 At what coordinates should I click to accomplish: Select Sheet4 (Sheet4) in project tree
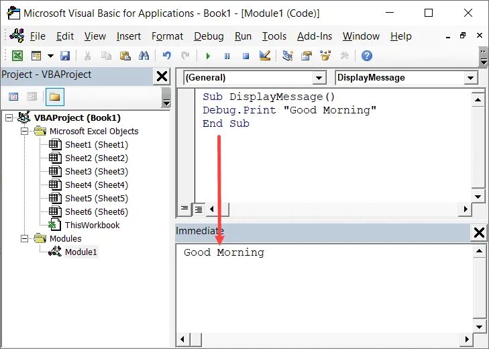tap(97, 185)
